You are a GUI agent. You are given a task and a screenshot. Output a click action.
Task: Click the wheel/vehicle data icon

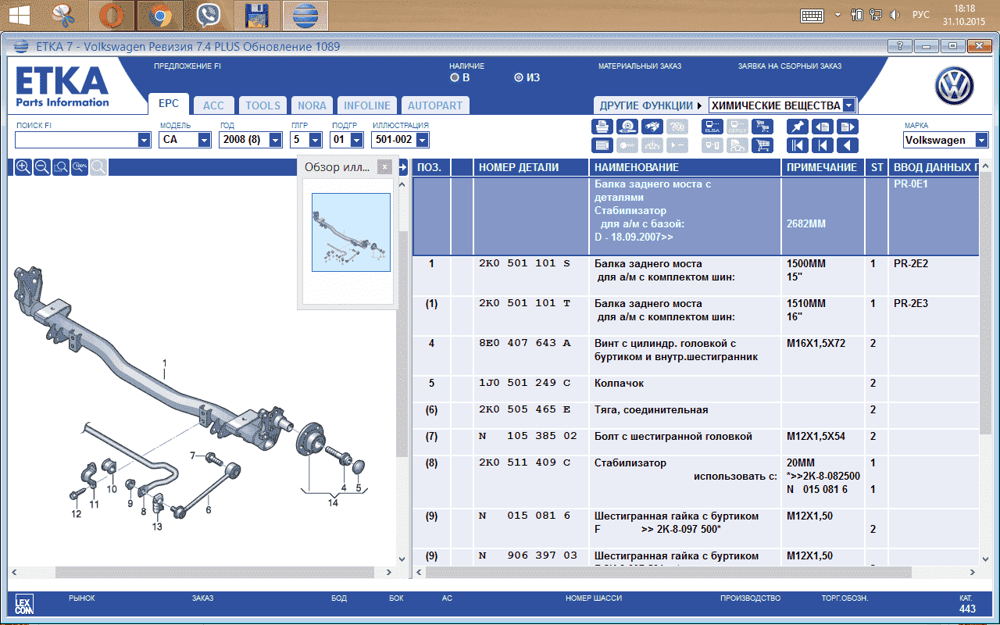click(x=627, y=127)
